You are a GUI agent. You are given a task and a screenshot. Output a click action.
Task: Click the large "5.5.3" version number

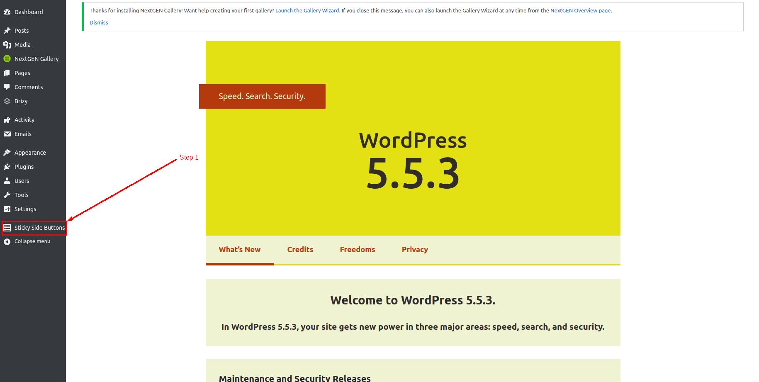(x=413, y=173)
